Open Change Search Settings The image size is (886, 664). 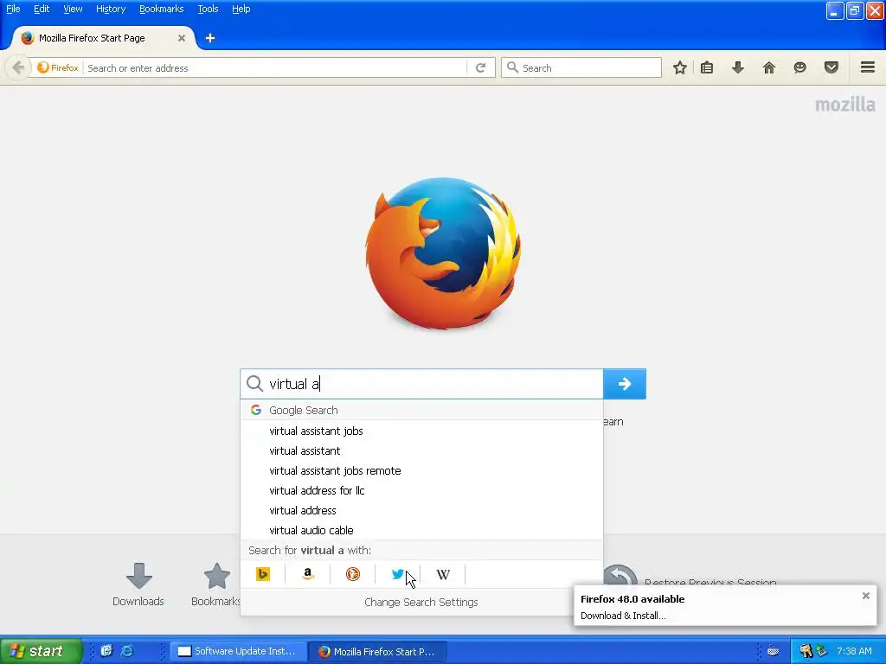click(x=421, y=602)
